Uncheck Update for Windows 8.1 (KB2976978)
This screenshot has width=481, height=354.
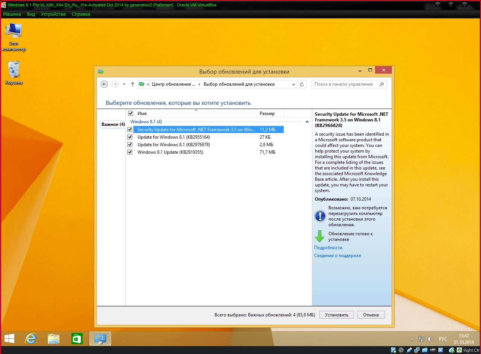[130, 144]
